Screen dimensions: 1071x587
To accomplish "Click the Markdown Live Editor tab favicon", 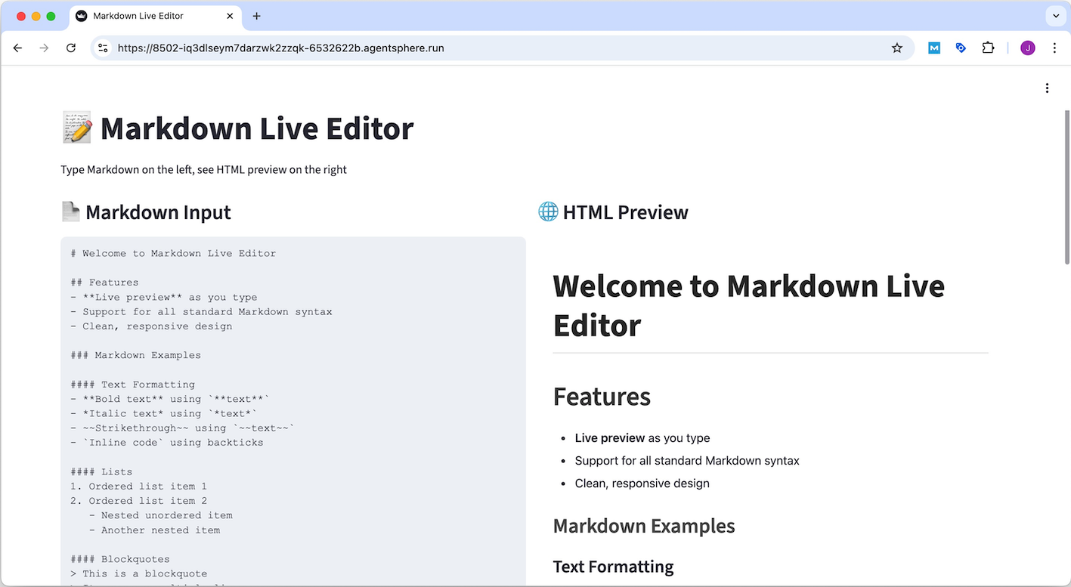I will (81, 16).
